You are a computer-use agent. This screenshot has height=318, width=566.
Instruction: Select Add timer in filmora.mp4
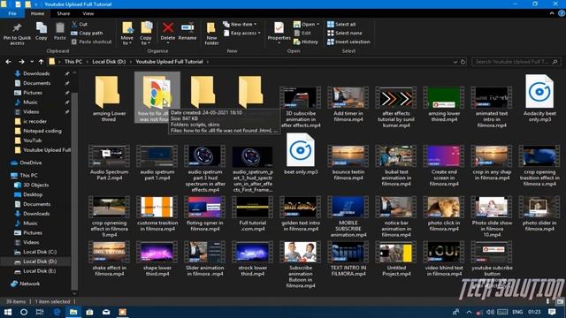[x=348, y=103]
